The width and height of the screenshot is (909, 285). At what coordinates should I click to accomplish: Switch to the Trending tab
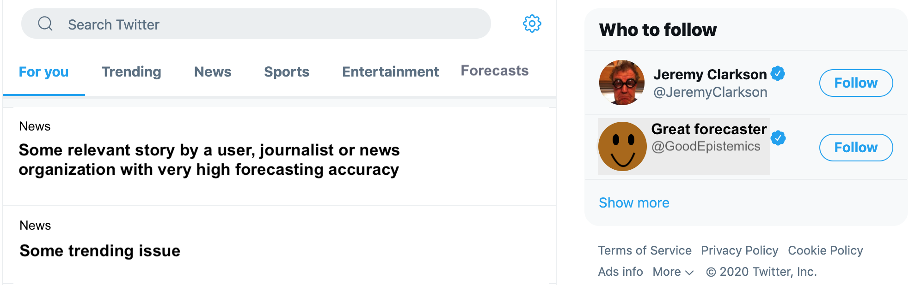(131, 72)
